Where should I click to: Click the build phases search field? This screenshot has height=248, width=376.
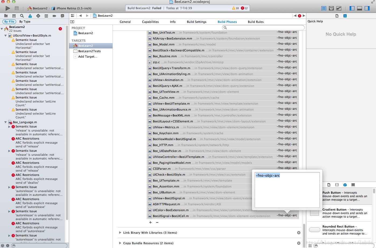pyautogui.click(x=263, y=28)
